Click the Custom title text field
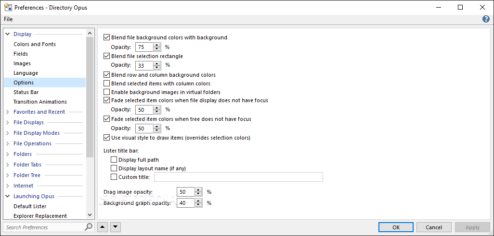Viewport: 494px width, 236px height. pos(238,177)
